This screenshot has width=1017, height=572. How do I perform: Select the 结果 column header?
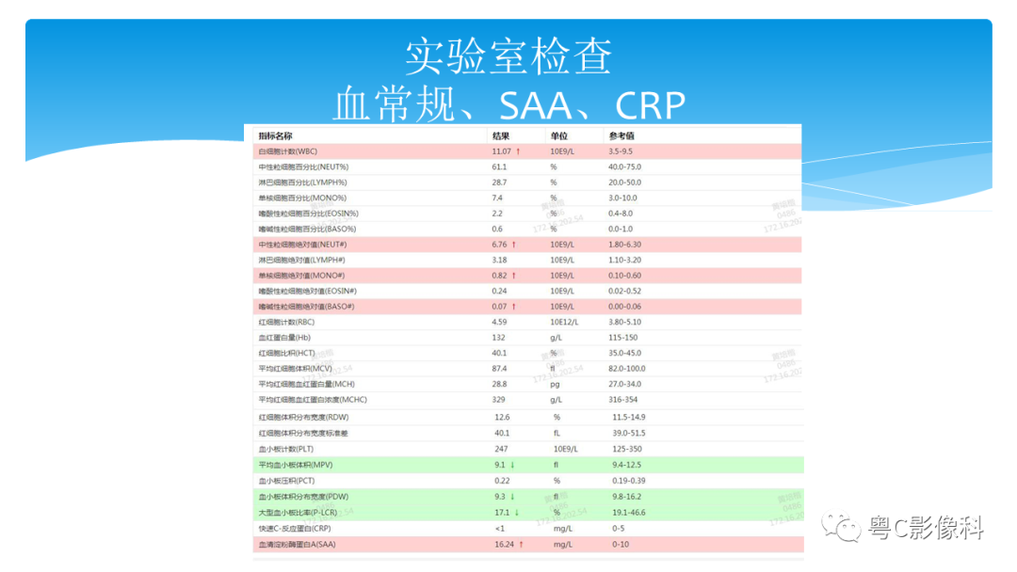(x=501, y=136)
